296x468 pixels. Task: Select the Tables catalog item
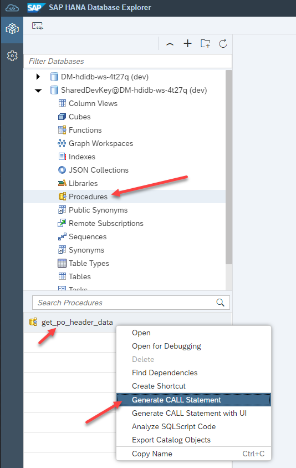(x=80, y=276)
